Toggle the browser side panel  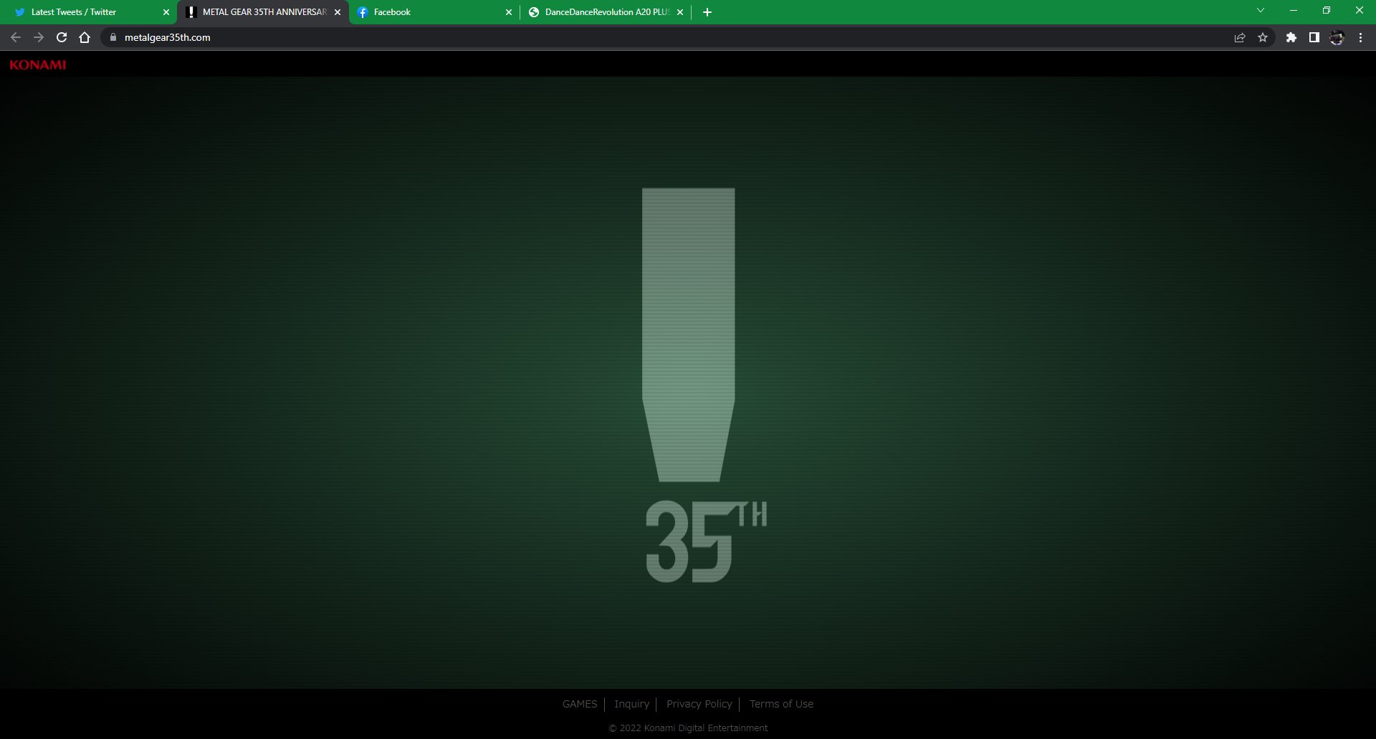tap(1314, 37)
